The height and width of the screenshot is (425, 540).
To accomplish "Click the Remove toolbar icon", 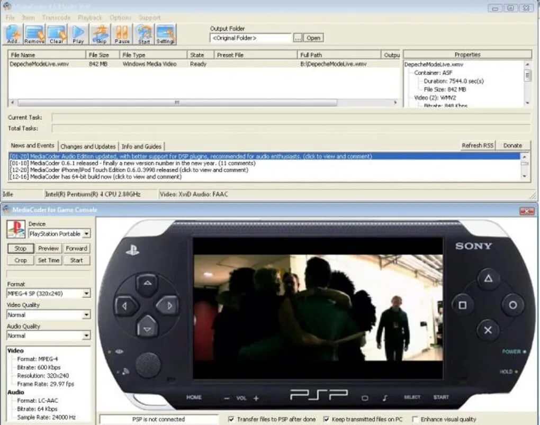I will [x=34, y=34].
